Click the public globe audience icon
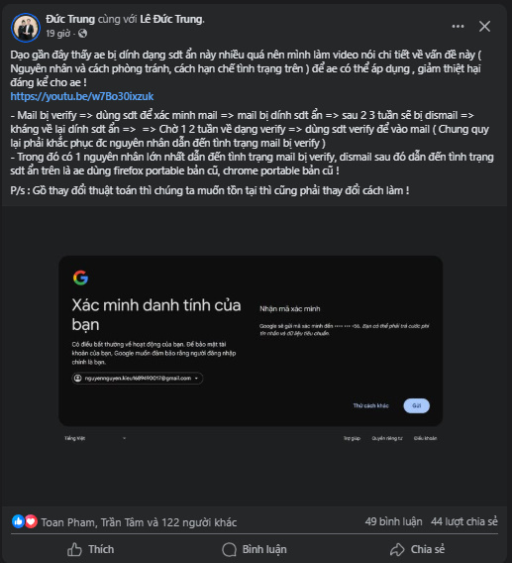 coord(82,34)
